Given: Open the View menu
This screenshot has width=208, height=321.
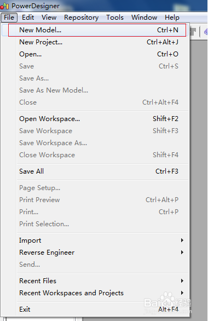Looking at the screenshot, I should point(49,18).
